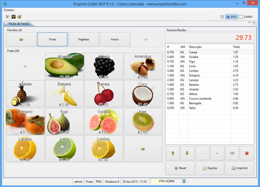Open the Ficheiro menu
The image size is (260, 187).
pyautogui.click(x=9, y=10)
